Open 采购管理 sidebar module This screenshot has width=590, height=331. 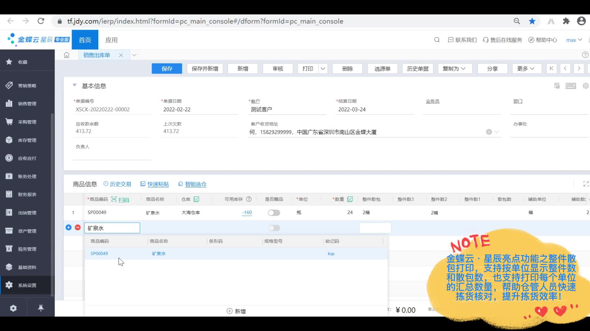pos(27,122)
